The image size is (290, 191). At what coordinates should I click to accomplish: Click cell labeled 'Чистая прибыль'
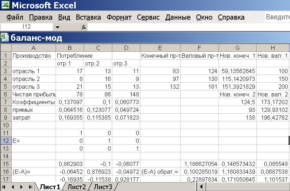(33, 94)
